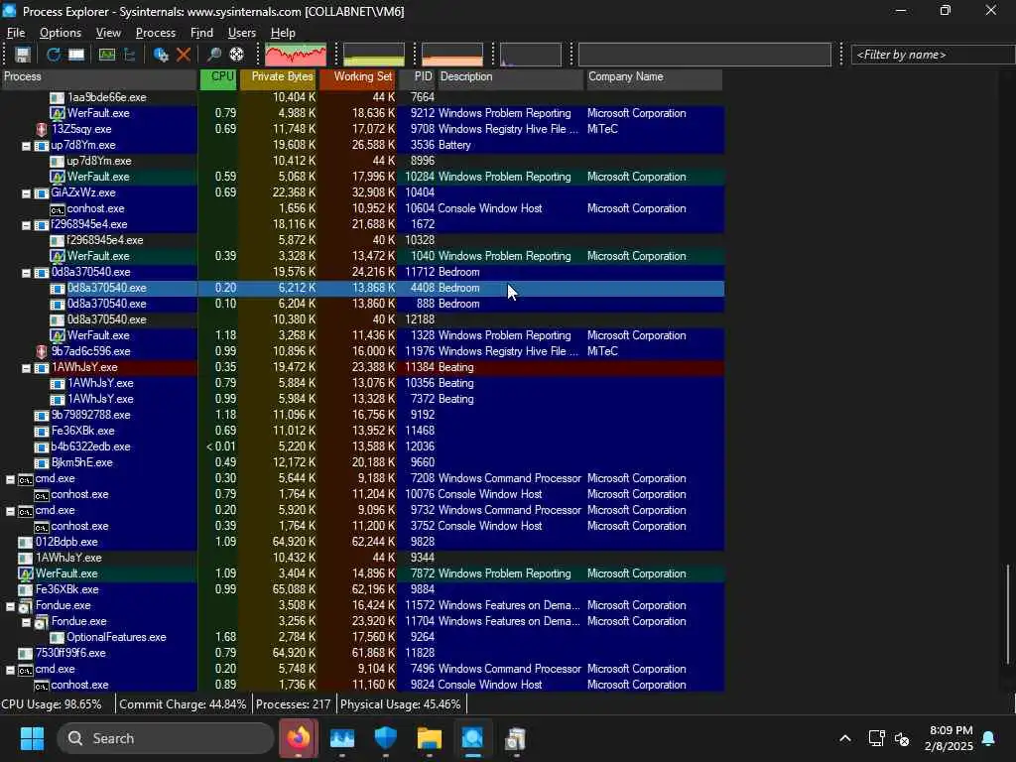Open the physical memory mini graph in orange
1016x762 pixels.
(x=452, y=56)
